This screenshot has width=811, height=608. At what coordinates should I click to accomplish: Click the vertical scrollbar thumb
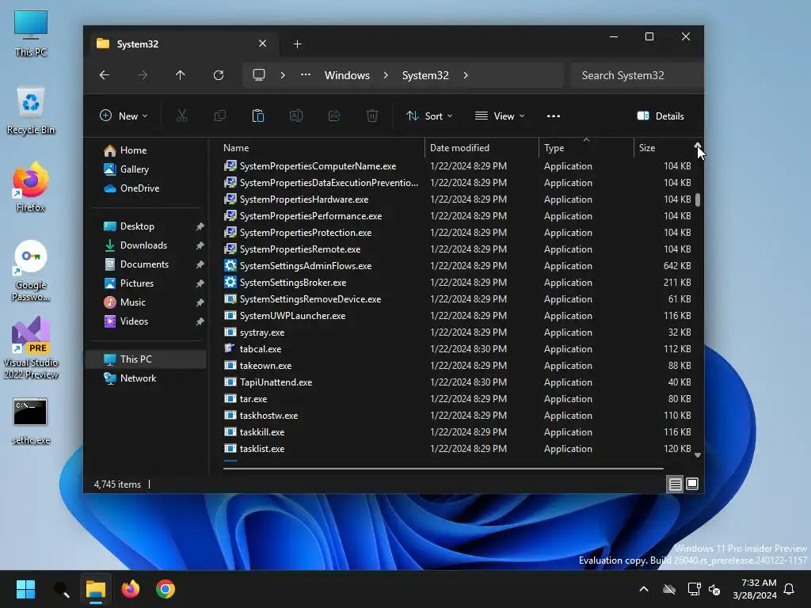(698, 200)
